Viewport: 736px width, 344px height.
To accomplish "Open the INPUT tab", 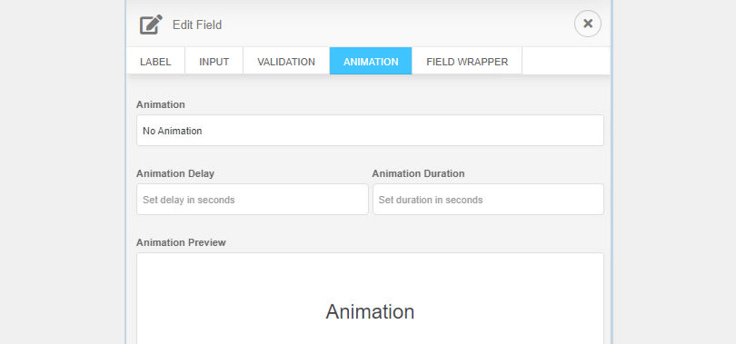I will [x=214, y=62].
